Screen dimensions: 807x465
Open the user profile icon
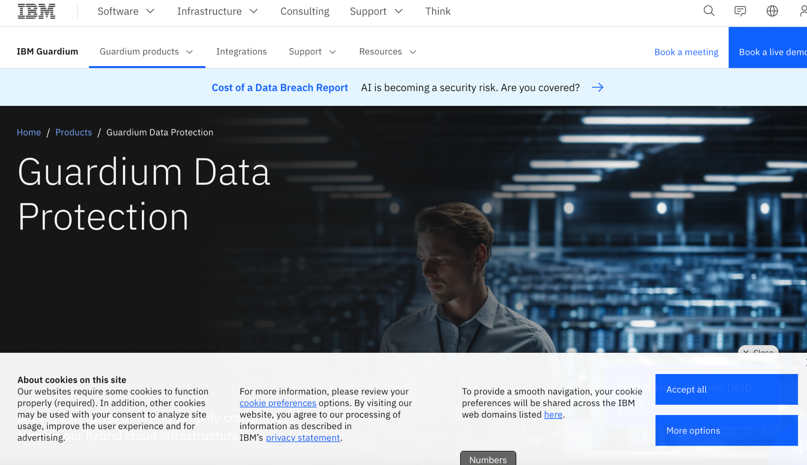(803, 11)
